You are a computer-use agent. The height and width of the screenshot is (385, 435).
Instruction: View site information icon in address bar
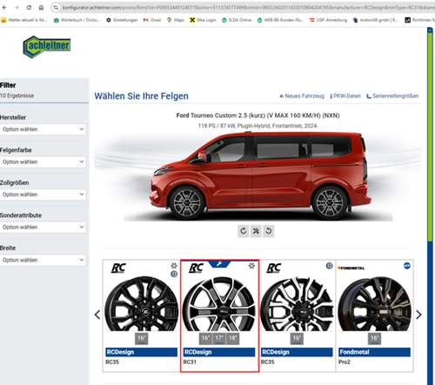[x=56, y=8]
